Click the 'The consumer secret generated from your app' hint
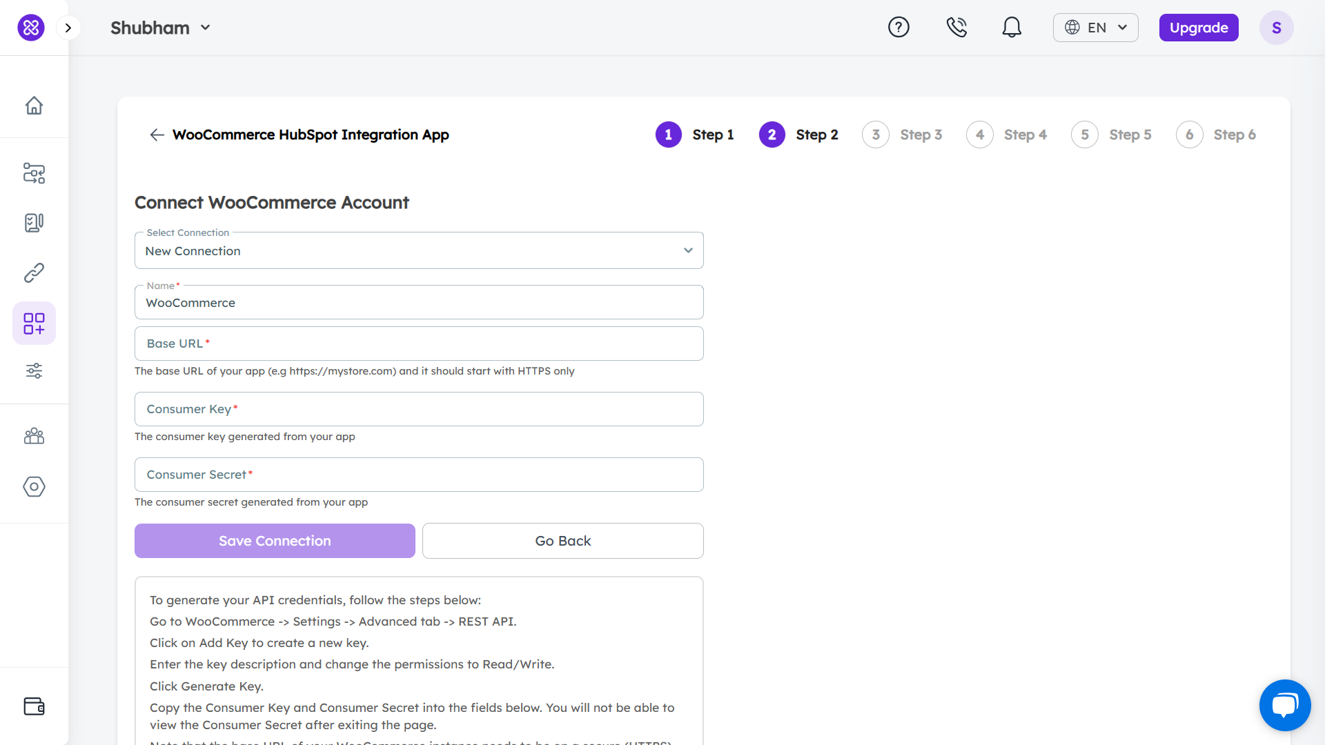Viewport: 1325px width, 745px height. [x=251, y=502]
